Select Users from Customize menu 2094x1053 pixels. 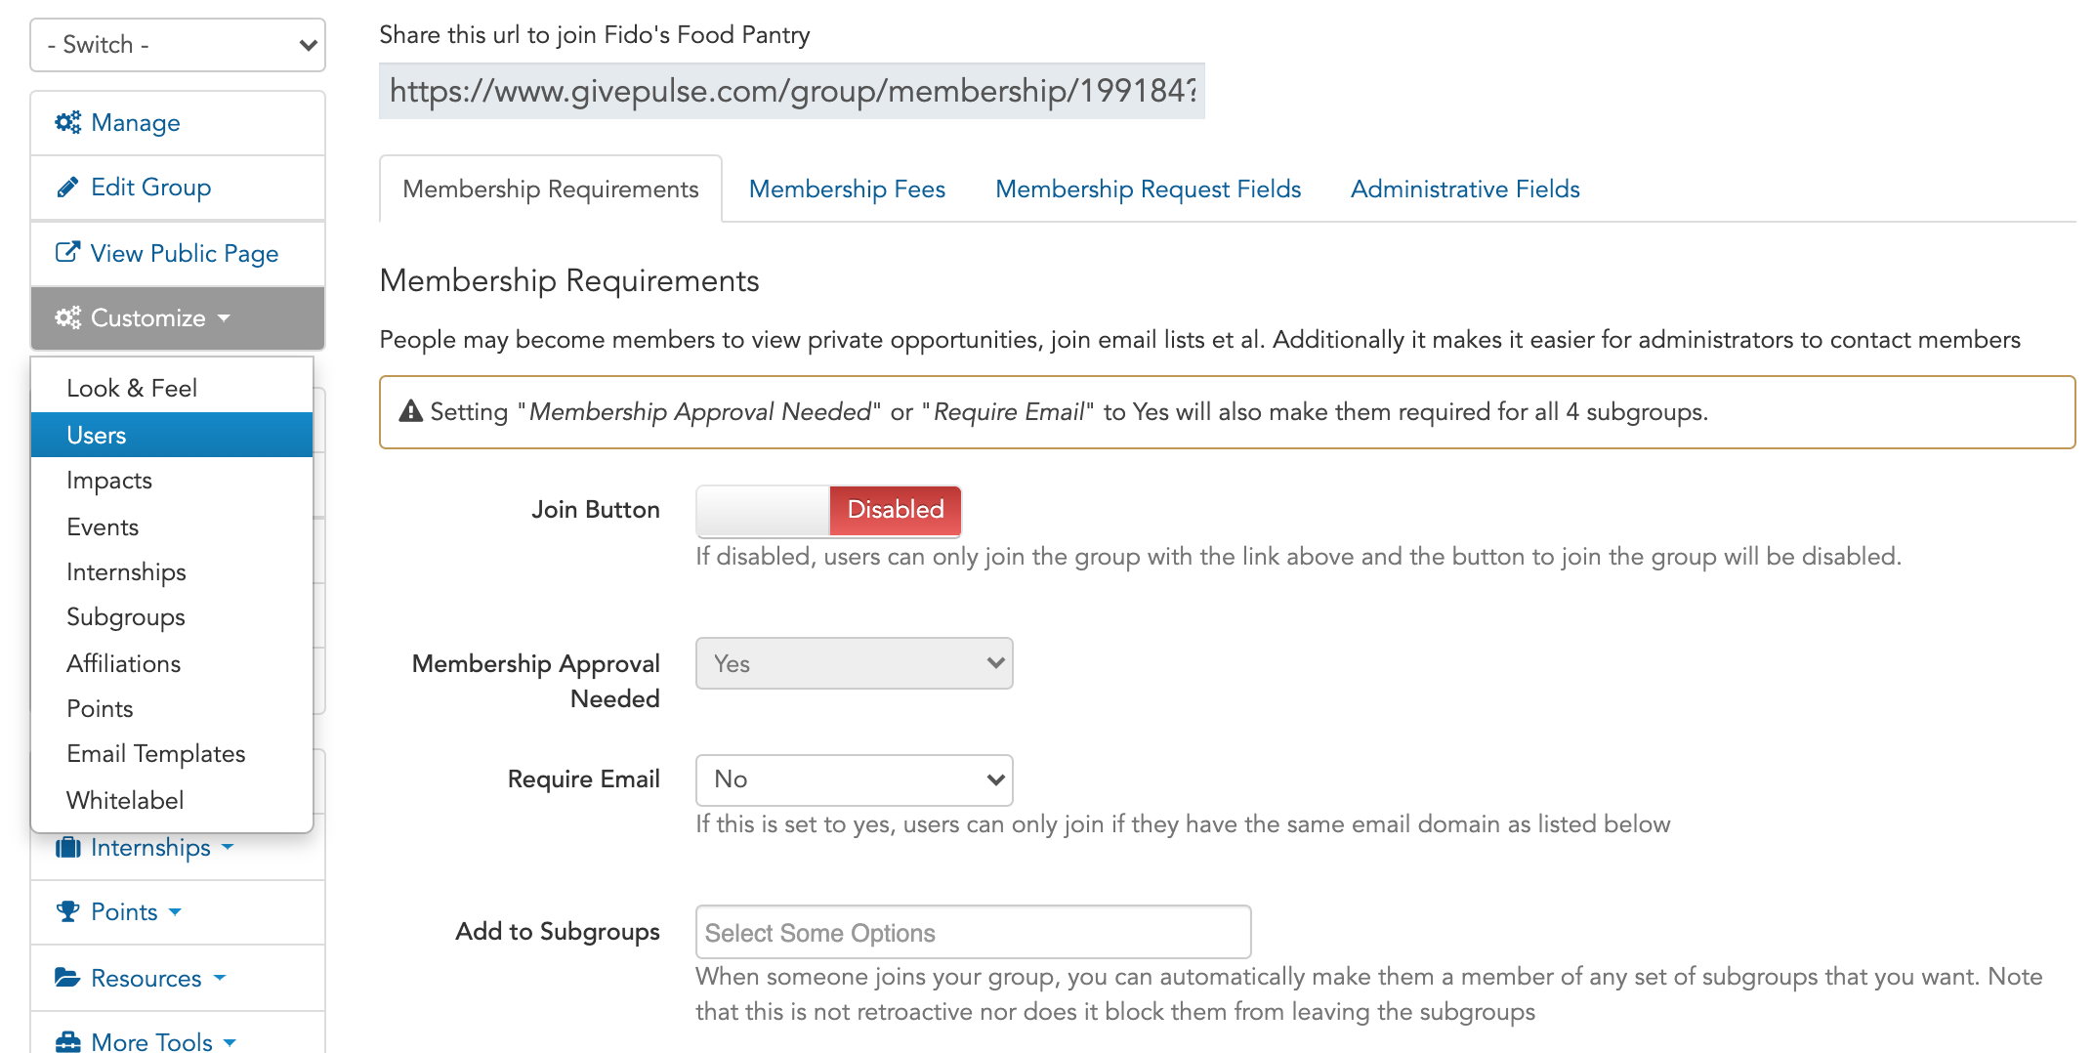172,435
